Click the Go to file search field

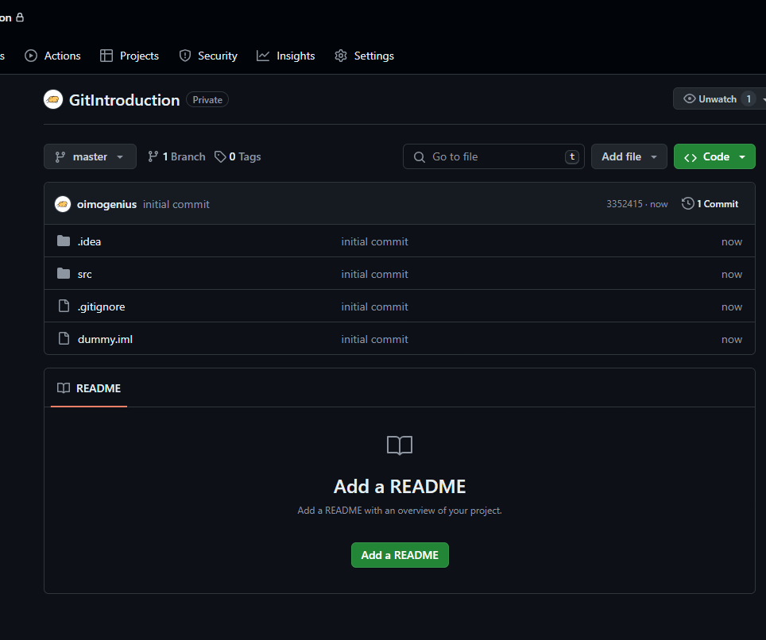tap(493, 156)
